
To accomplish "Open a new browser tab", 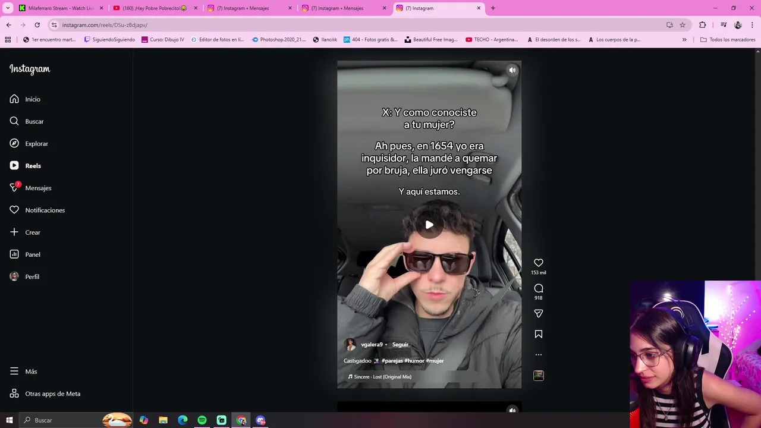I will (x=493, y=8).
